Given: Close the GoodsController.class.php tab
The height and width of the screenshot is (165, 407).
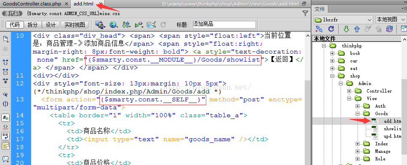Looking at the screenshot, I should [67, 4].
